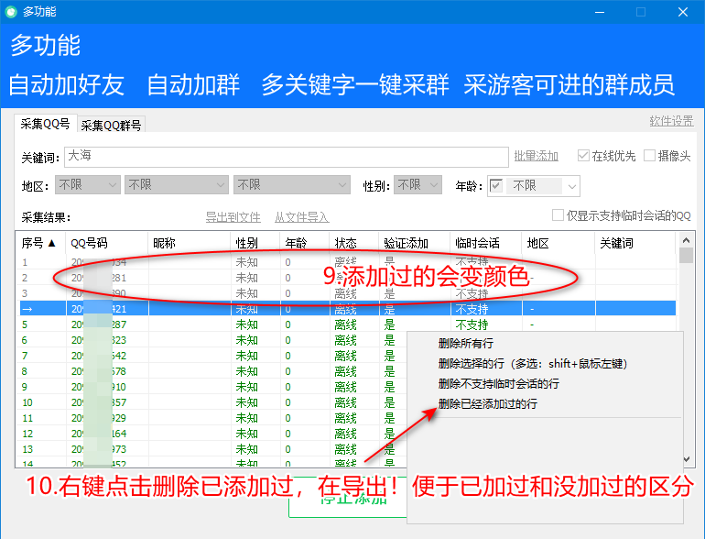Expand the 性别 dropdown
The width and height of the screenshot is (705, 539).
point(418,185)
